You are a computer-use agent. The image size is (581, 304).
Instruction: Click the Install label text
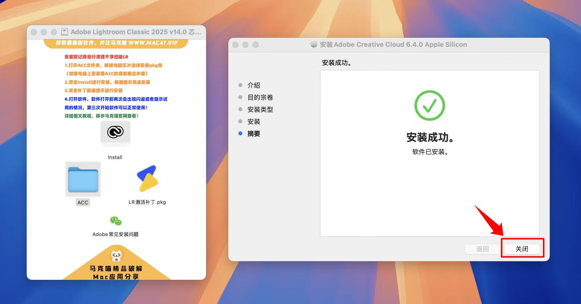[115, 157]
